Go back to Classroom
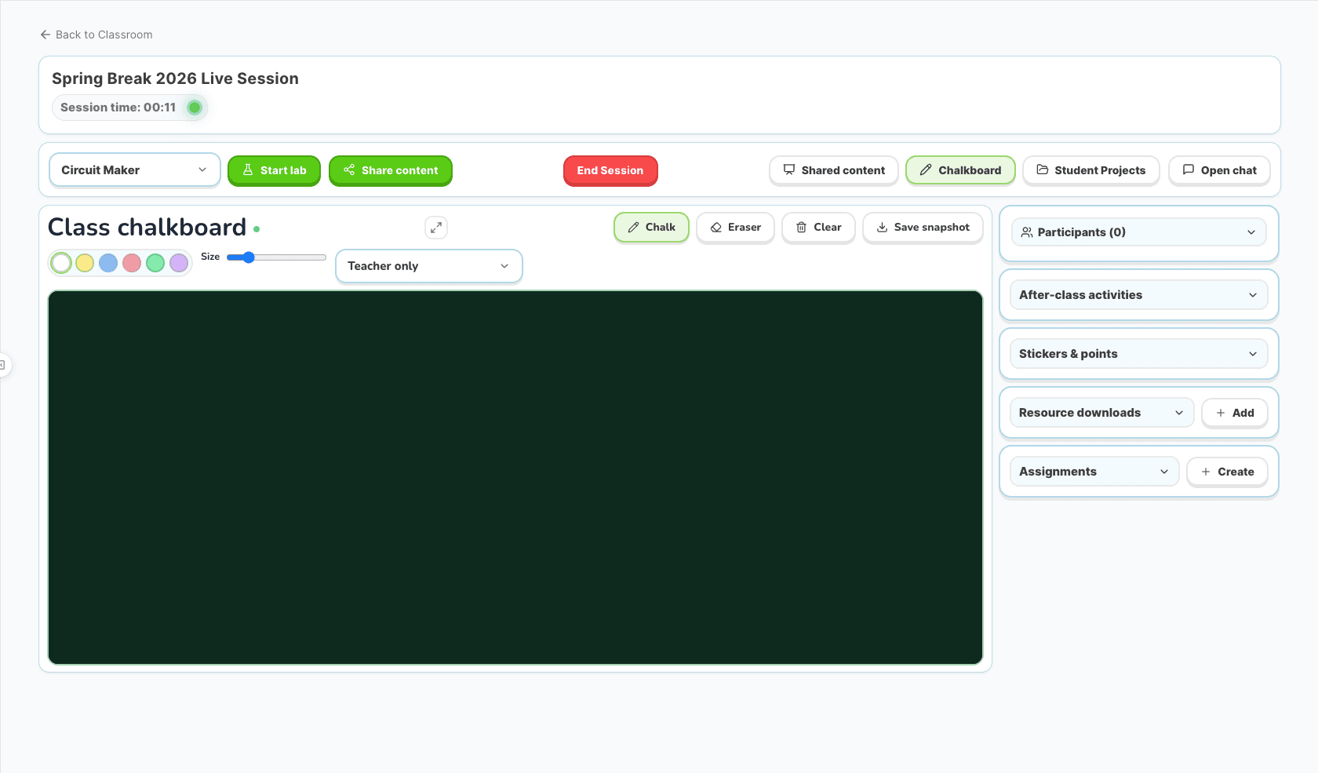 pyautogui.click(x=96, y=35)
